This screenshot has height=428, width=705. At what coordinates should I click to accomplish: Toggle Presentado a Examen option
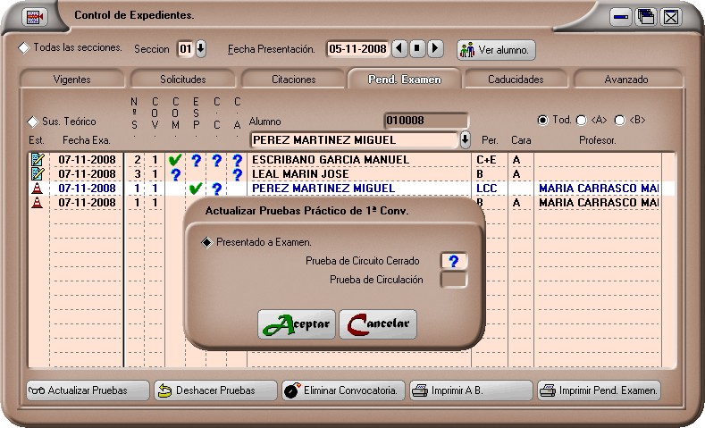pyautogui.click(x=207, y=242)
